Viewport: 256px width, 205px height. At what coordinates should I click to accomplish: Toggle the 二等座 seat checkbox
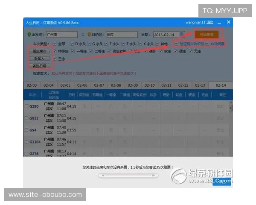[x=91, y=51]
